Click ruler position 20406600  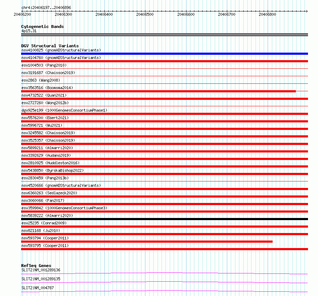(186, 14)
